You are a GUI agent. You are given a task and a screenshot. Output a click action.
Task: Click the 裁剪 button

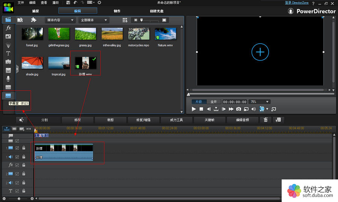tap(110, 120)
